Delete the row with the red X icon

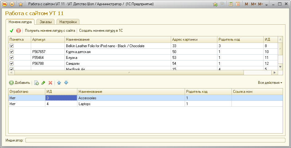(50, 83)
